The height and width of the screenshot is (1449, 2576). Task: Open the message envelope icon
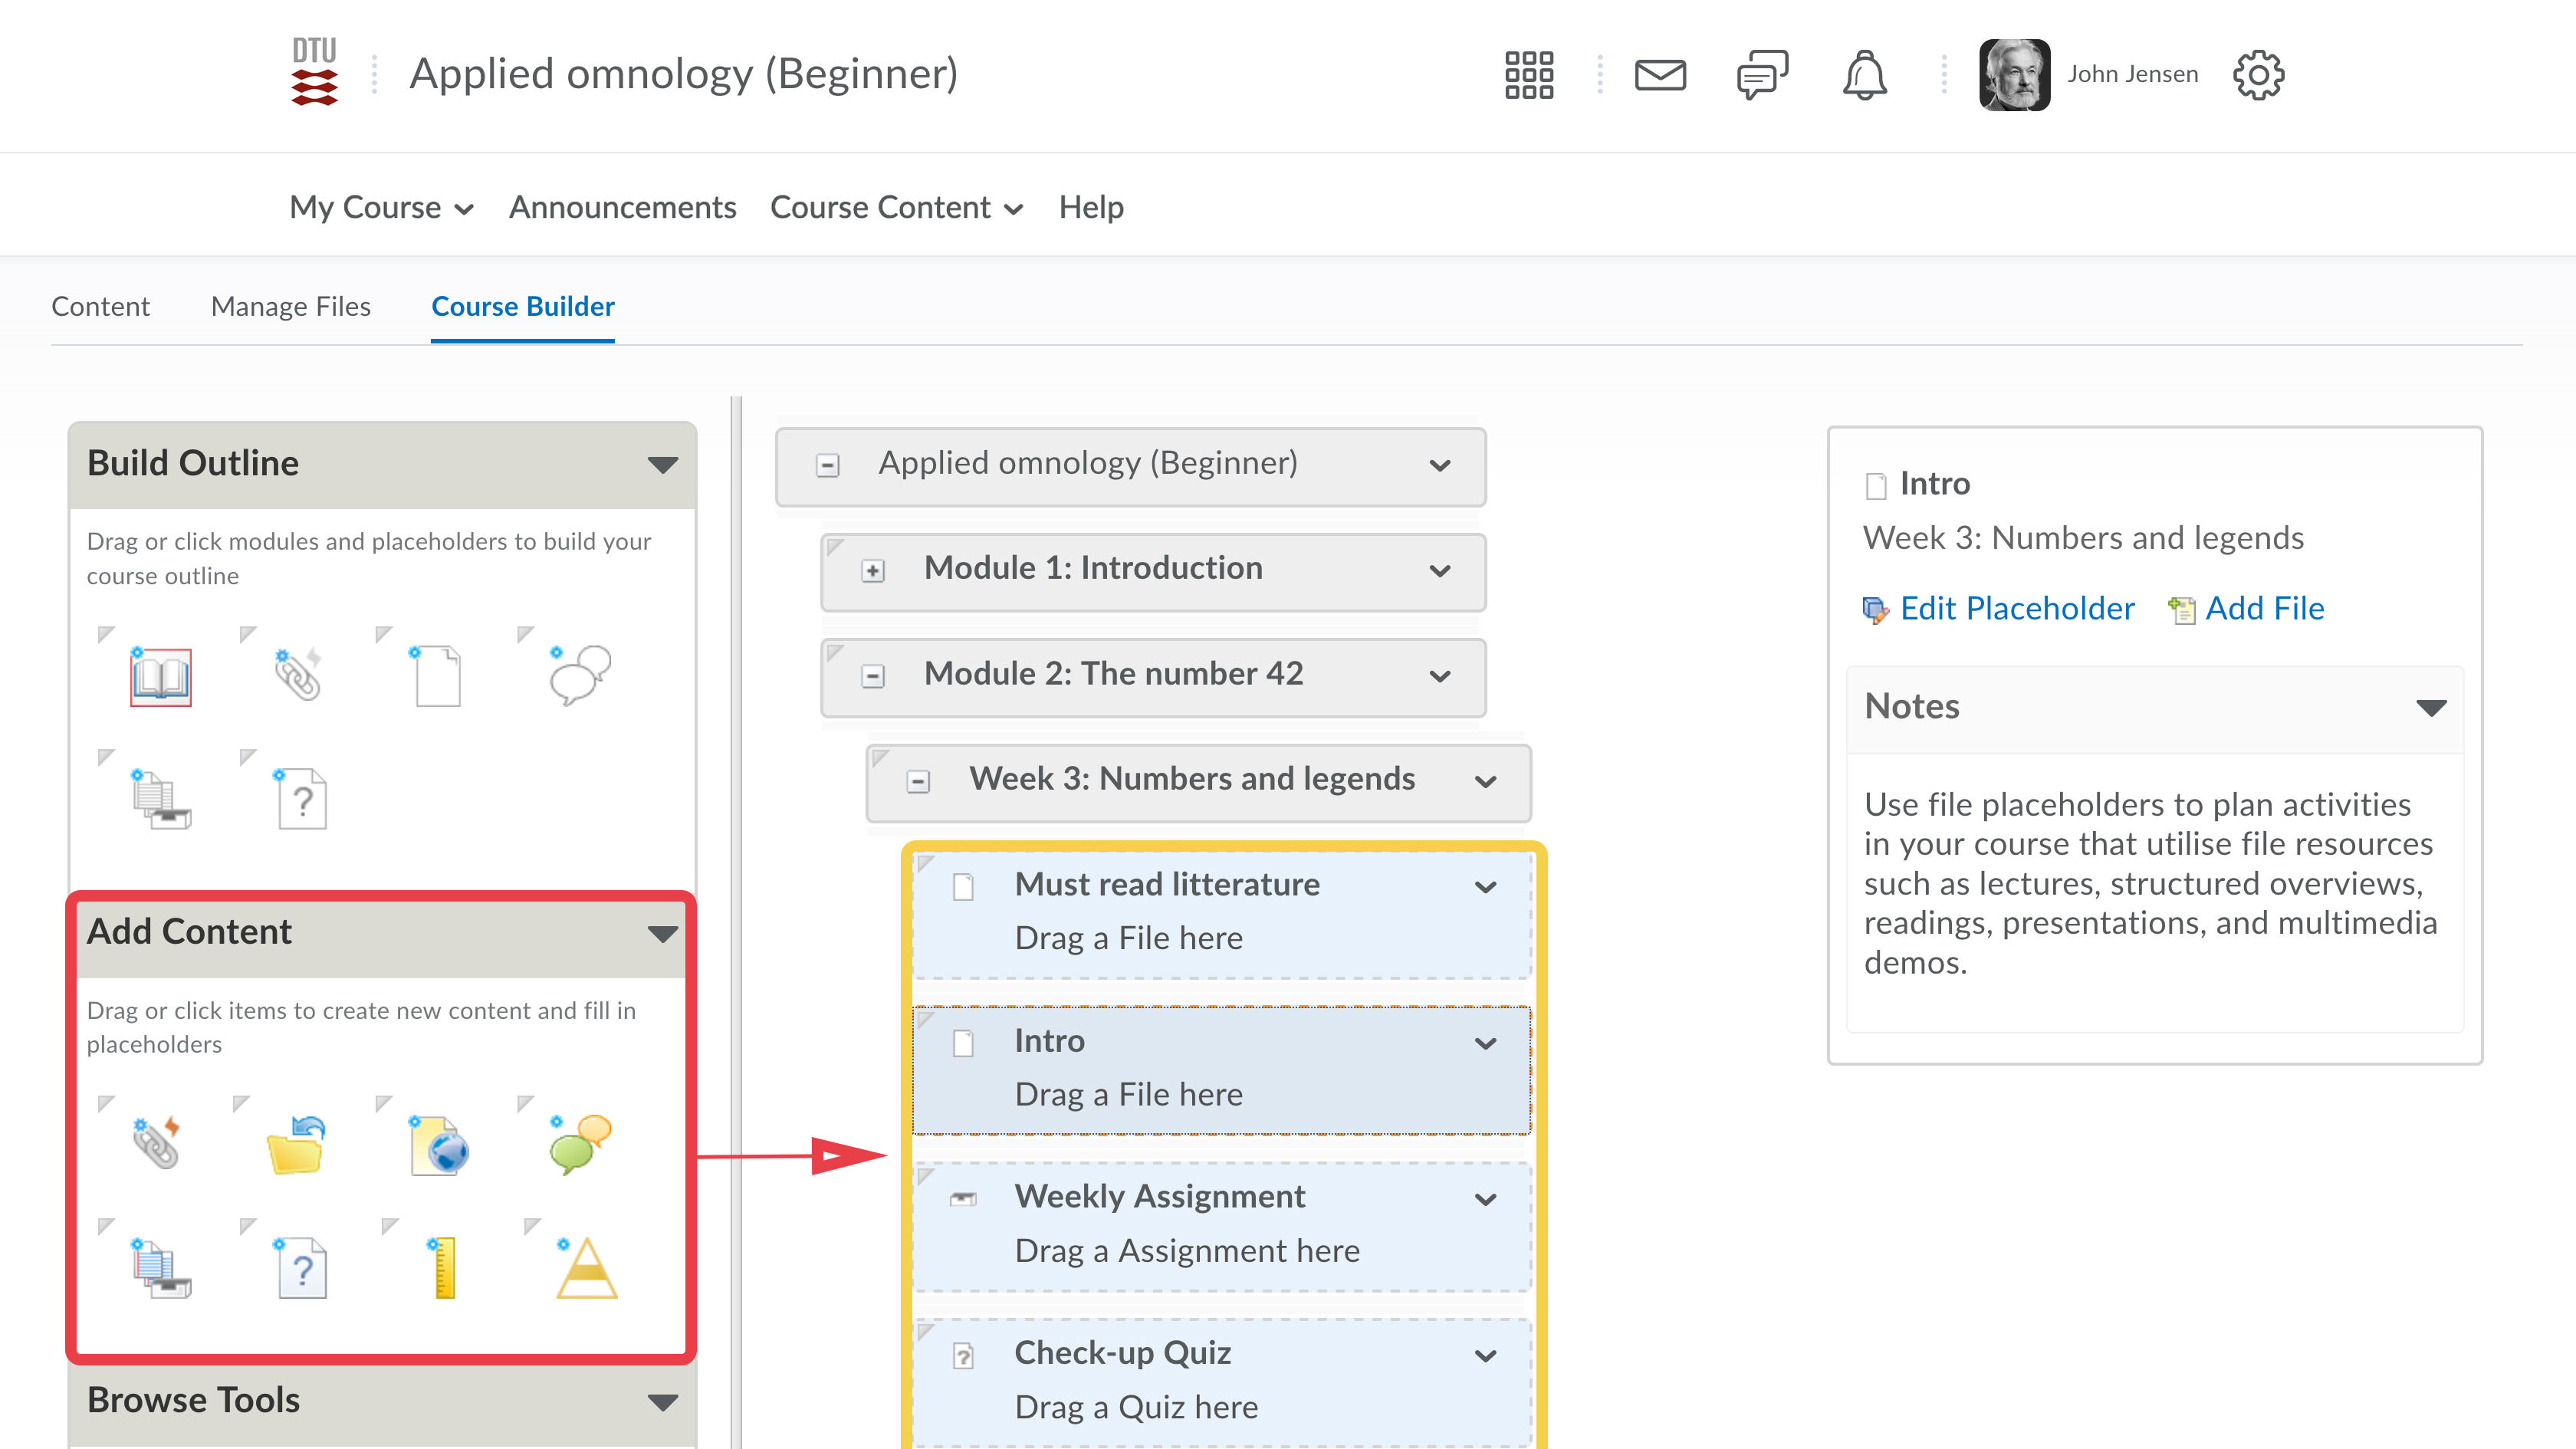point(1660,75)
